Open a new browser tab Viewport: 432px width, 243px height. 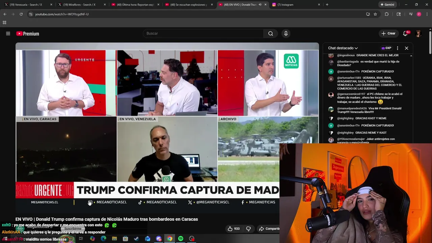pyautogui.click(x=327, y=5)
